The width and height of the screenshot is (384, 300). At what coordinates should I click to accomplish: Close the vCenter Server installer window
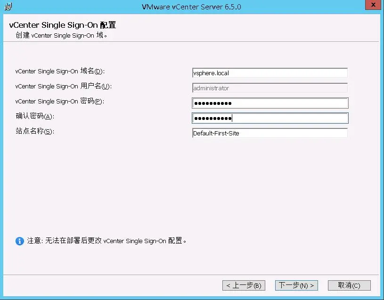[x=373, y=5]
